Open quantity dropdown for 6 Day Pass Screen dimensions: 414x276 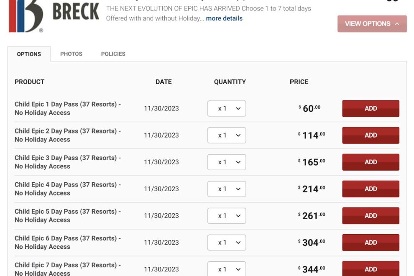pos(227,243)
